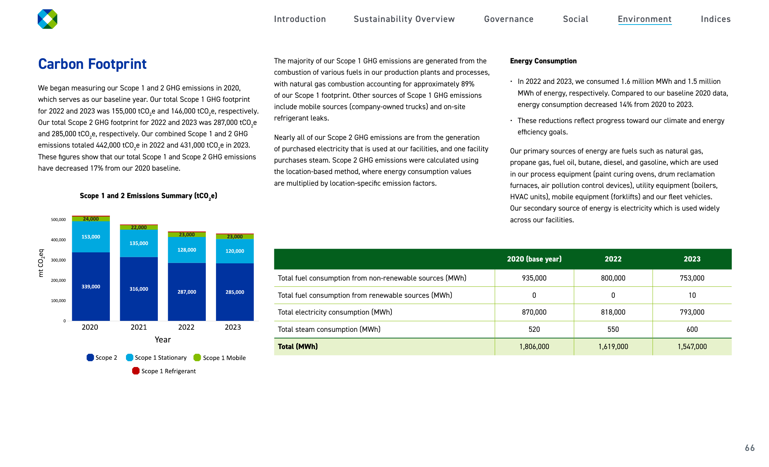Click the Scope 1 Stationary legend swatch
Image resolution: width=769 pixels, height=467 pixels.
tap(130, 357)
